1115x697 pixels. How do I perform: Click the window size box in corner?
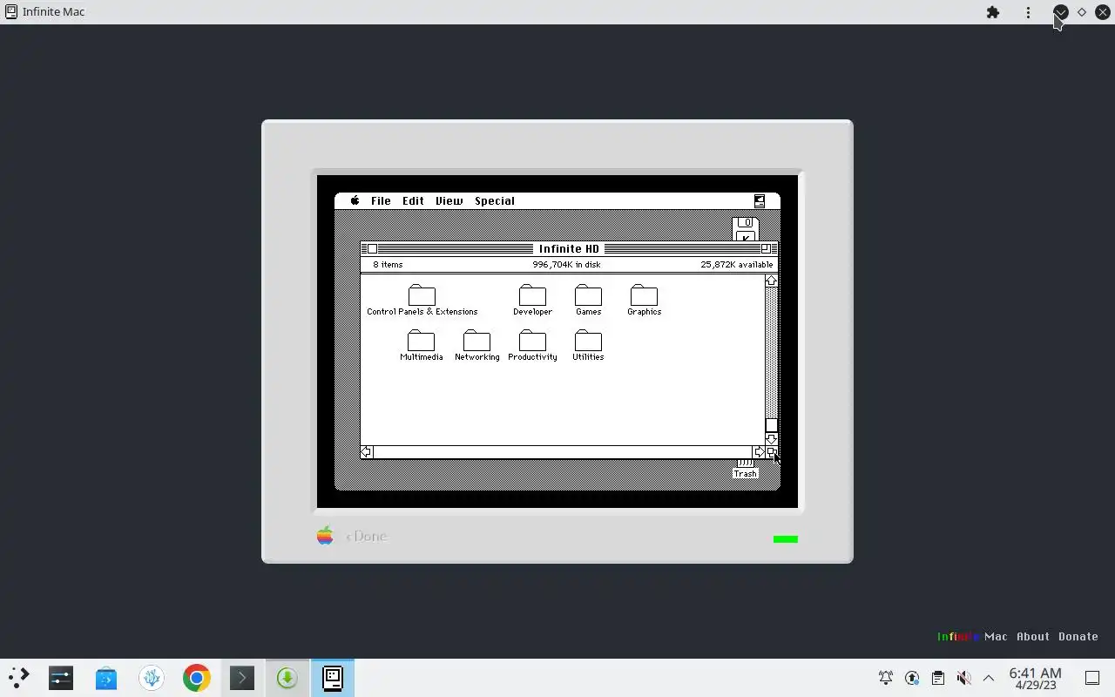click(771, 451)
